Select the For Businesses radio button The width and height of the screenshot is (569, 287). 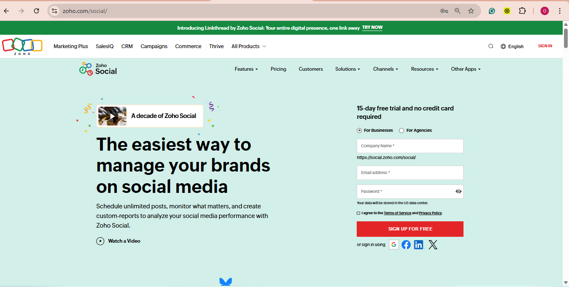pyautogui.click(x=359, y=131)
